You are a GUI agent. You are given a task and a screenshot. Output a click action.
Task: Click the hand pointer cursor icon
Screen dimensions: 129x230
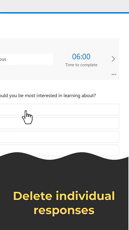coord(27,117)
